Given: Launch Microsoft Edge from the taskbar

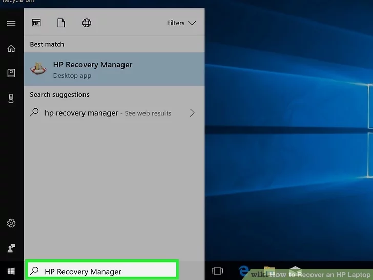Looking at the screenshot, I should 244,271.
